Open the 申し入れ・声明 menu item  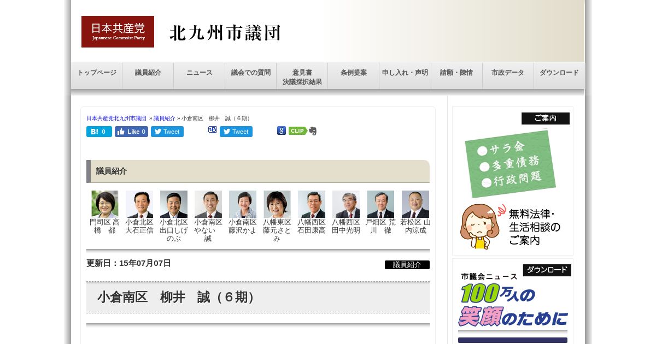(x=405, y=75)
